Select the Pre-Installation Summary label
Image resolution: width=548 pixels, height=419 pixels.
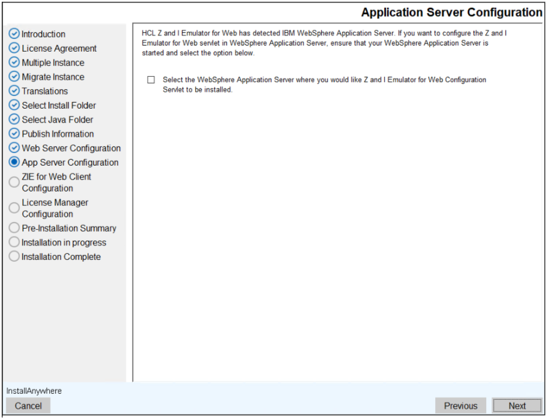point(69,228)
